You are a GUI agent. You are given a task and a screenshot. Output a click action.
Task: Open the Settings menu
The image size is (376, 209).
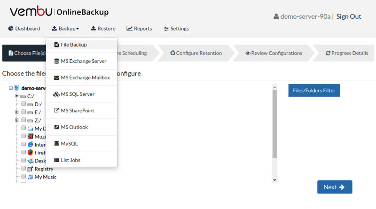click(x=176, y=29)
